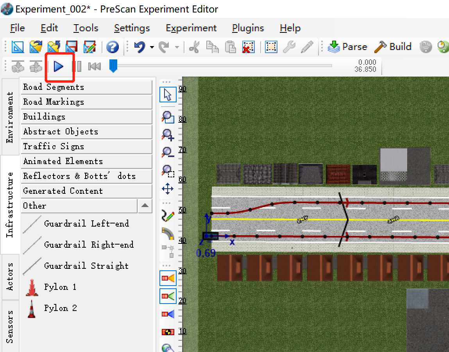Create a new experiment from the toolbar

(x=18, y=47)
